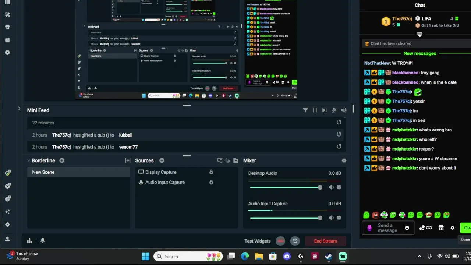471x265 pixels.
Task: Click the colorful ring badge icon in left sidebar
Action: click(x=7, y=173)
